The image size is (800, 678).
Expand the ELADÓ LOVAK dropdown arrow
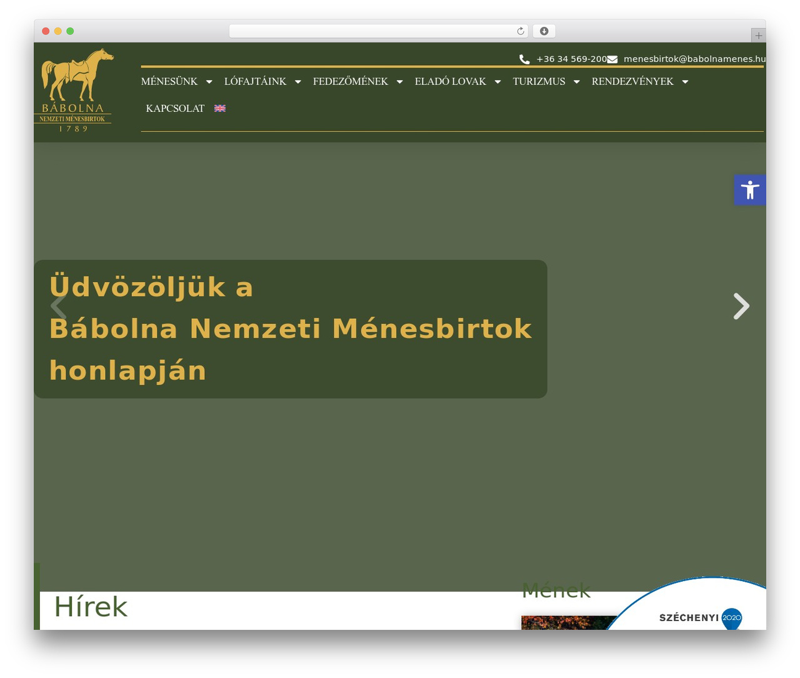click(497, 82)
